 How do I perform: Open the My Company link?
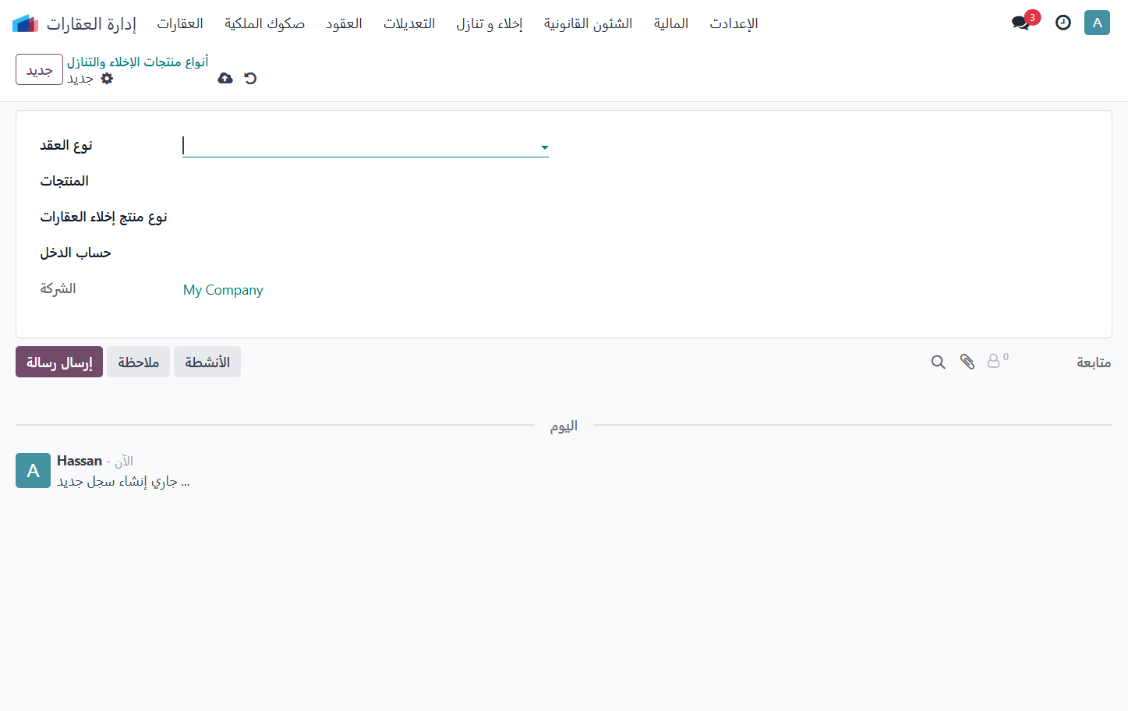click(x=223, y=290)
